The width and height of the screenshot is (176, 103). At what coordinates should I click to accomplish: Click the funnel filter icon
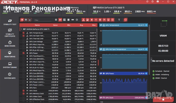pos(119,20)
